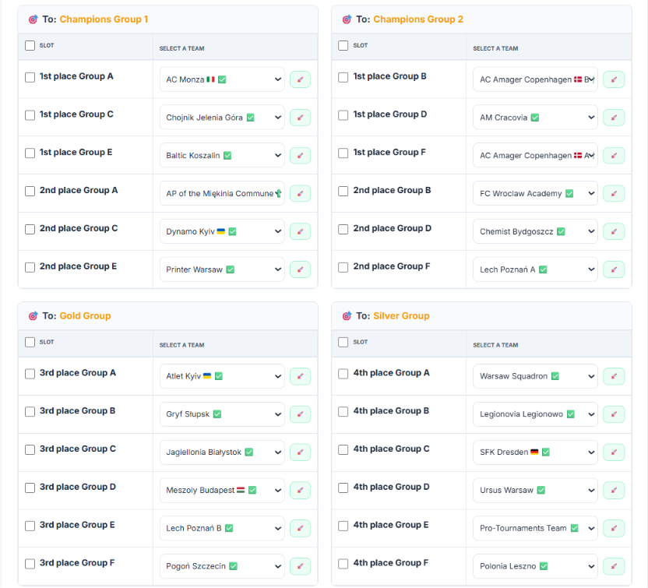Click the pin icon next to Polonia Leszno
648x588 pixels.
click(614, 566)
